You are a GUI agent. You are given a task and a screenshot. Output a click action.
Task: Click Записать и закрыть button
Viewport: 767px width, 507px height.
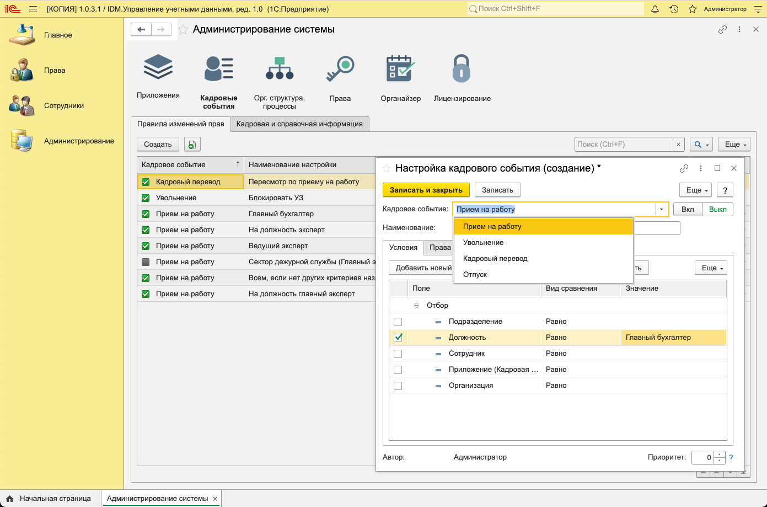(x=426, y=190)
